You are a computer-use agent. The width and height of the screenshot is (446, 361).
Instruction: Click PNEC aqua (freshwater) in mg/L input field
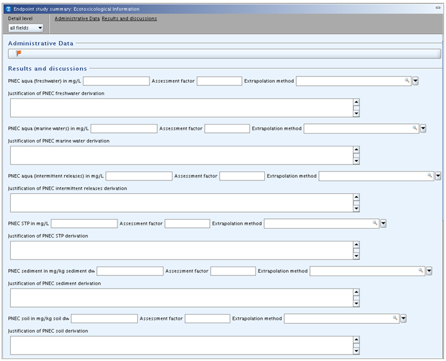point(116,81)
